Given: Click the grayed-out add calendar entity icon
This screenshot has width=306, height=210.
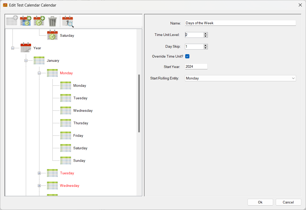Looking at the screenshot, I should coord(12,21).
